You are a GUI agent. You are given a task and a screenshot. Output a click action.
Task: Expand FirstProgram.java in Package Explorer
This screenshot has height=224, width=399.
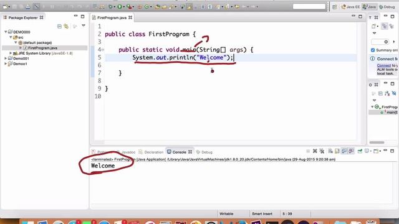(x=21, y=48)
